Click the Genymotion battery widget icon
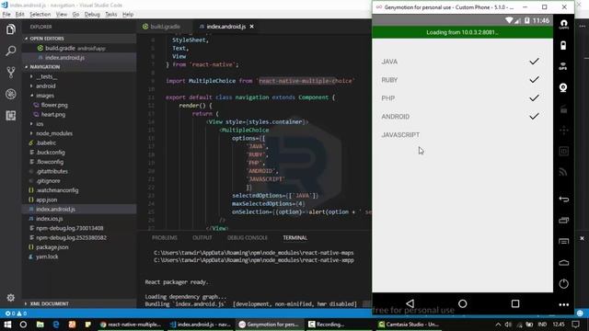Image resolution: width=589 pixels, height=331 pixels. 563,45
